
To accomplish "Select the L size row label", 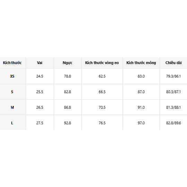I will (x=12, y=123).
